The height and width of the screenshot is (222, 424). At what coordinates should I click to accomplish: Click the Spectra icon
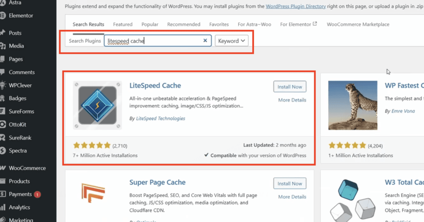2,151
